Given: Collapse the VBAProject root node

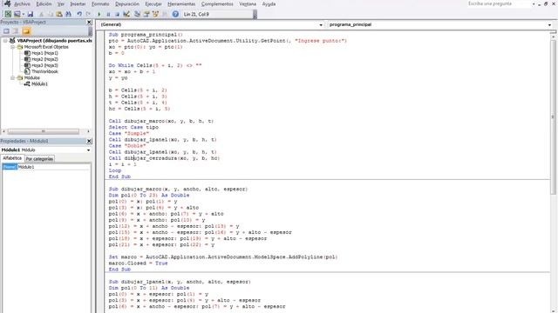Looking at the screenshot, I should pyautogui.click(x=5, y=41).
